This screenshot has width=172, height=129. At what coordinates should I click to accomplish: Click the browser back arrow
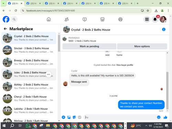pos(4,11)
